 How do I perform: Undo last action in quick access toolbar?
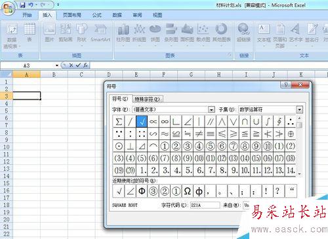click(x=31, y=5)
